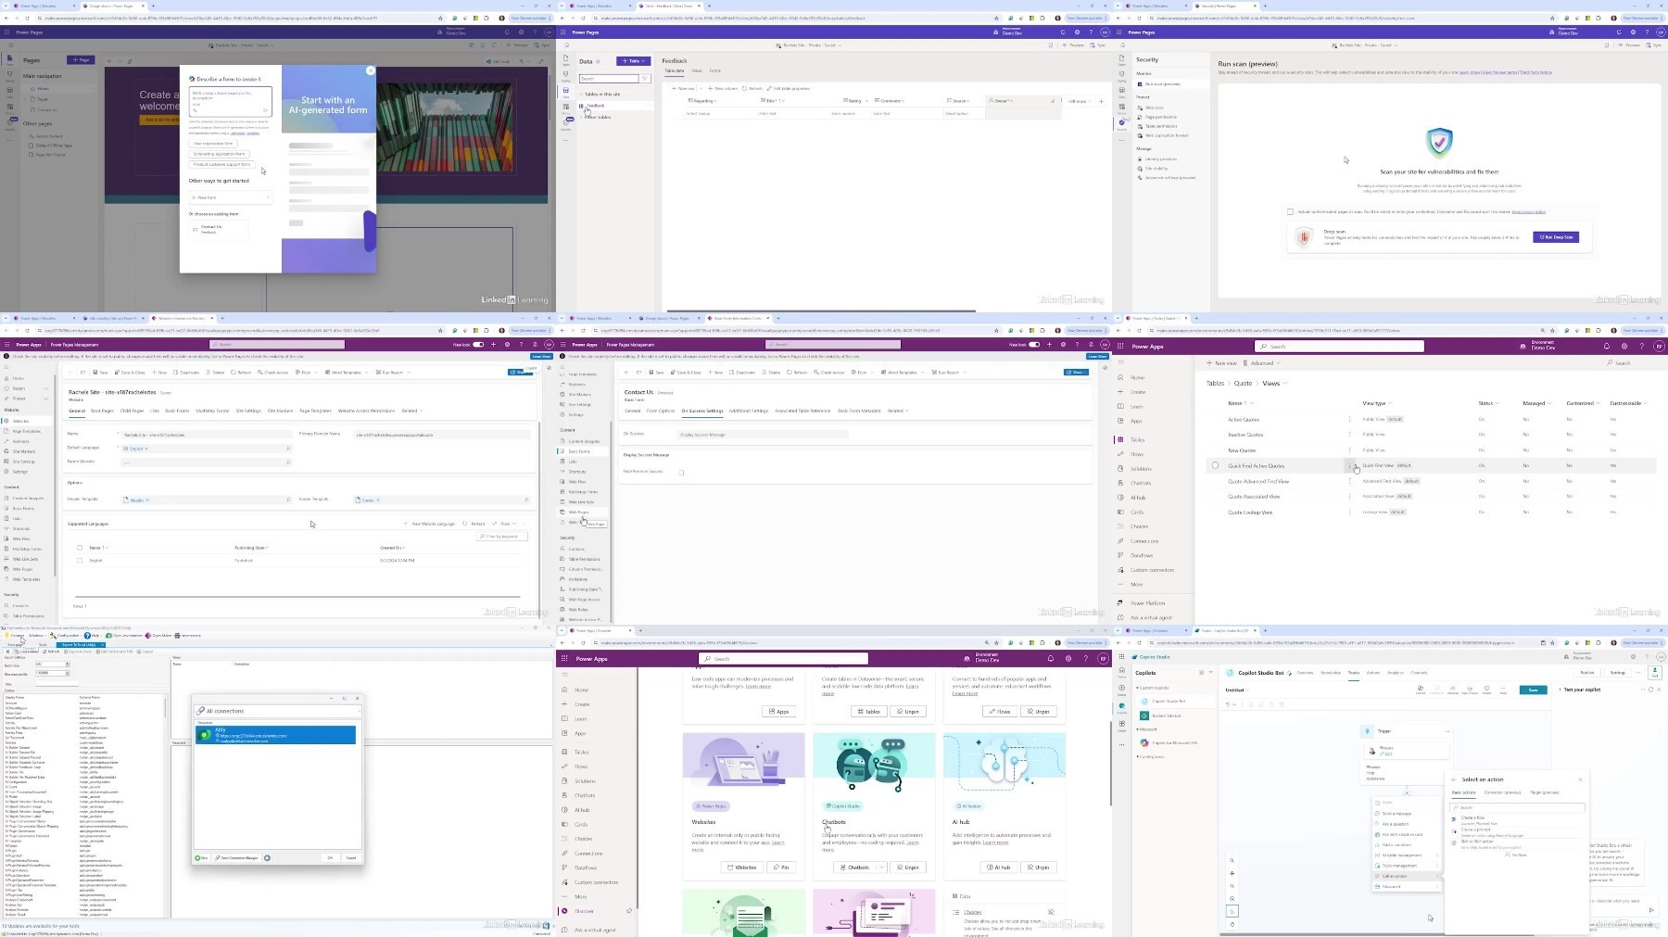Open three-dot menu for 'Quick Find Active Quotes'
The image size is (1668, 937).
point(1349,465)
